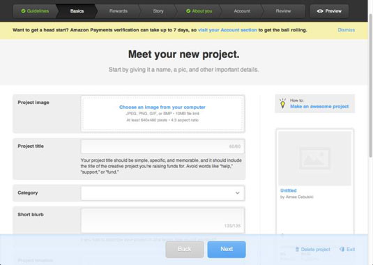The image size is (373, 265).
Task: Select the Review step tab
Action: click(x=283, y=11)
